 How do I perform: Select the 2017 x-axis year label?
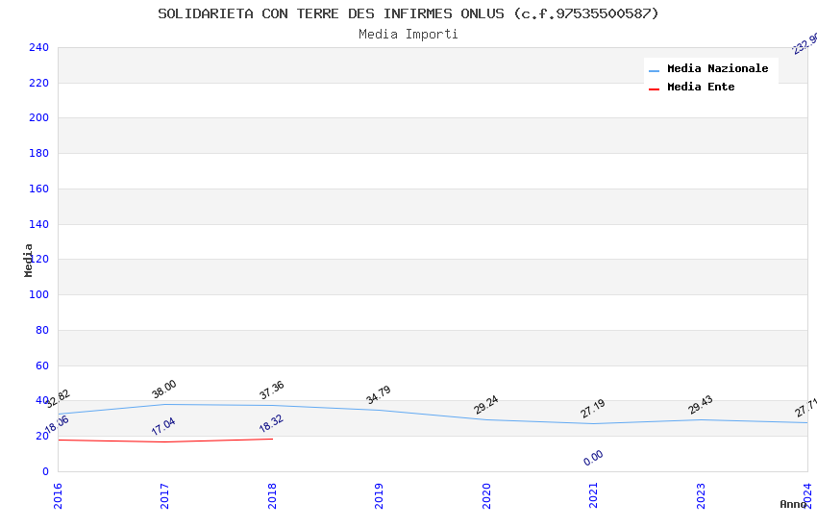pyautogui.click(x=164, y=495)
